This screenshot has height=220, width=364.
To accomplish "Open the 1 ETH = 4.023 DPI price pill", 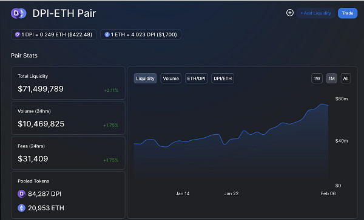I will 141,34.
